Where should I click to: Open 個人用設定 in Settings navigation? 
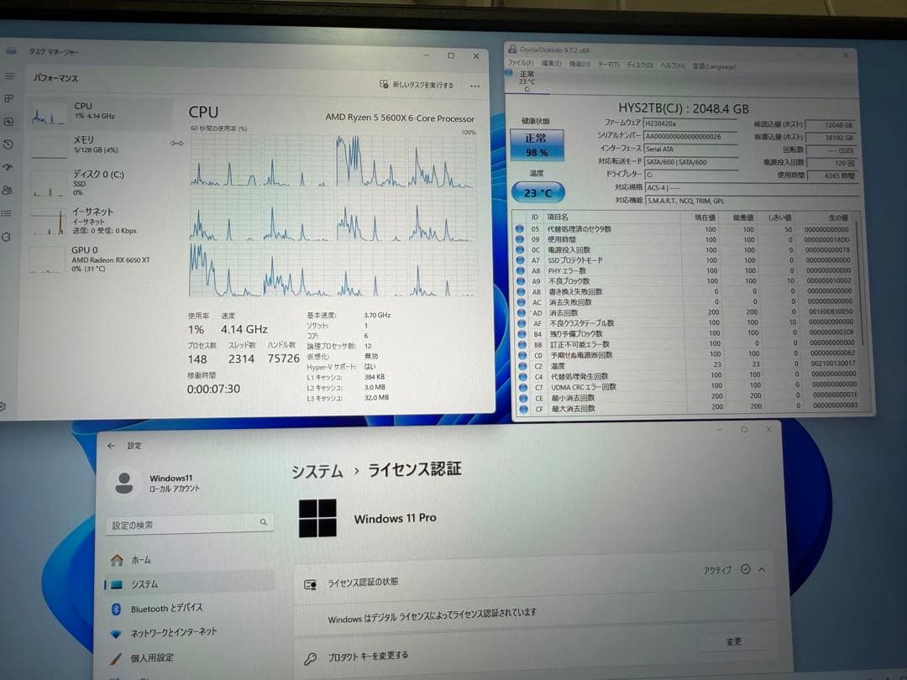189,657
